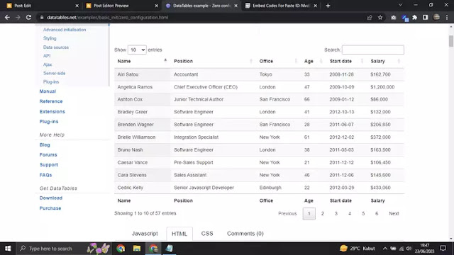
Task: Sort table by Salary column
Action: (385, 61)
